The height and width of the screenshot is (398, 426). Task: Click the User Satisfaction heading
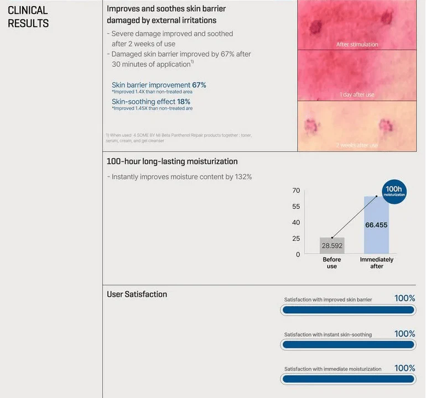point(137,294)
